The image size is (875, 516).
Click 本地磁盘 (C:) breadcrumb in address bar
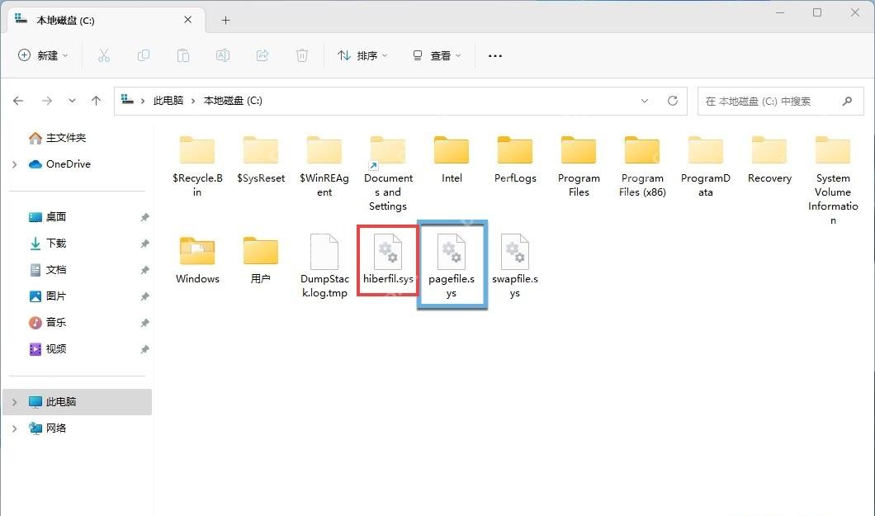[x=233, y=101]
